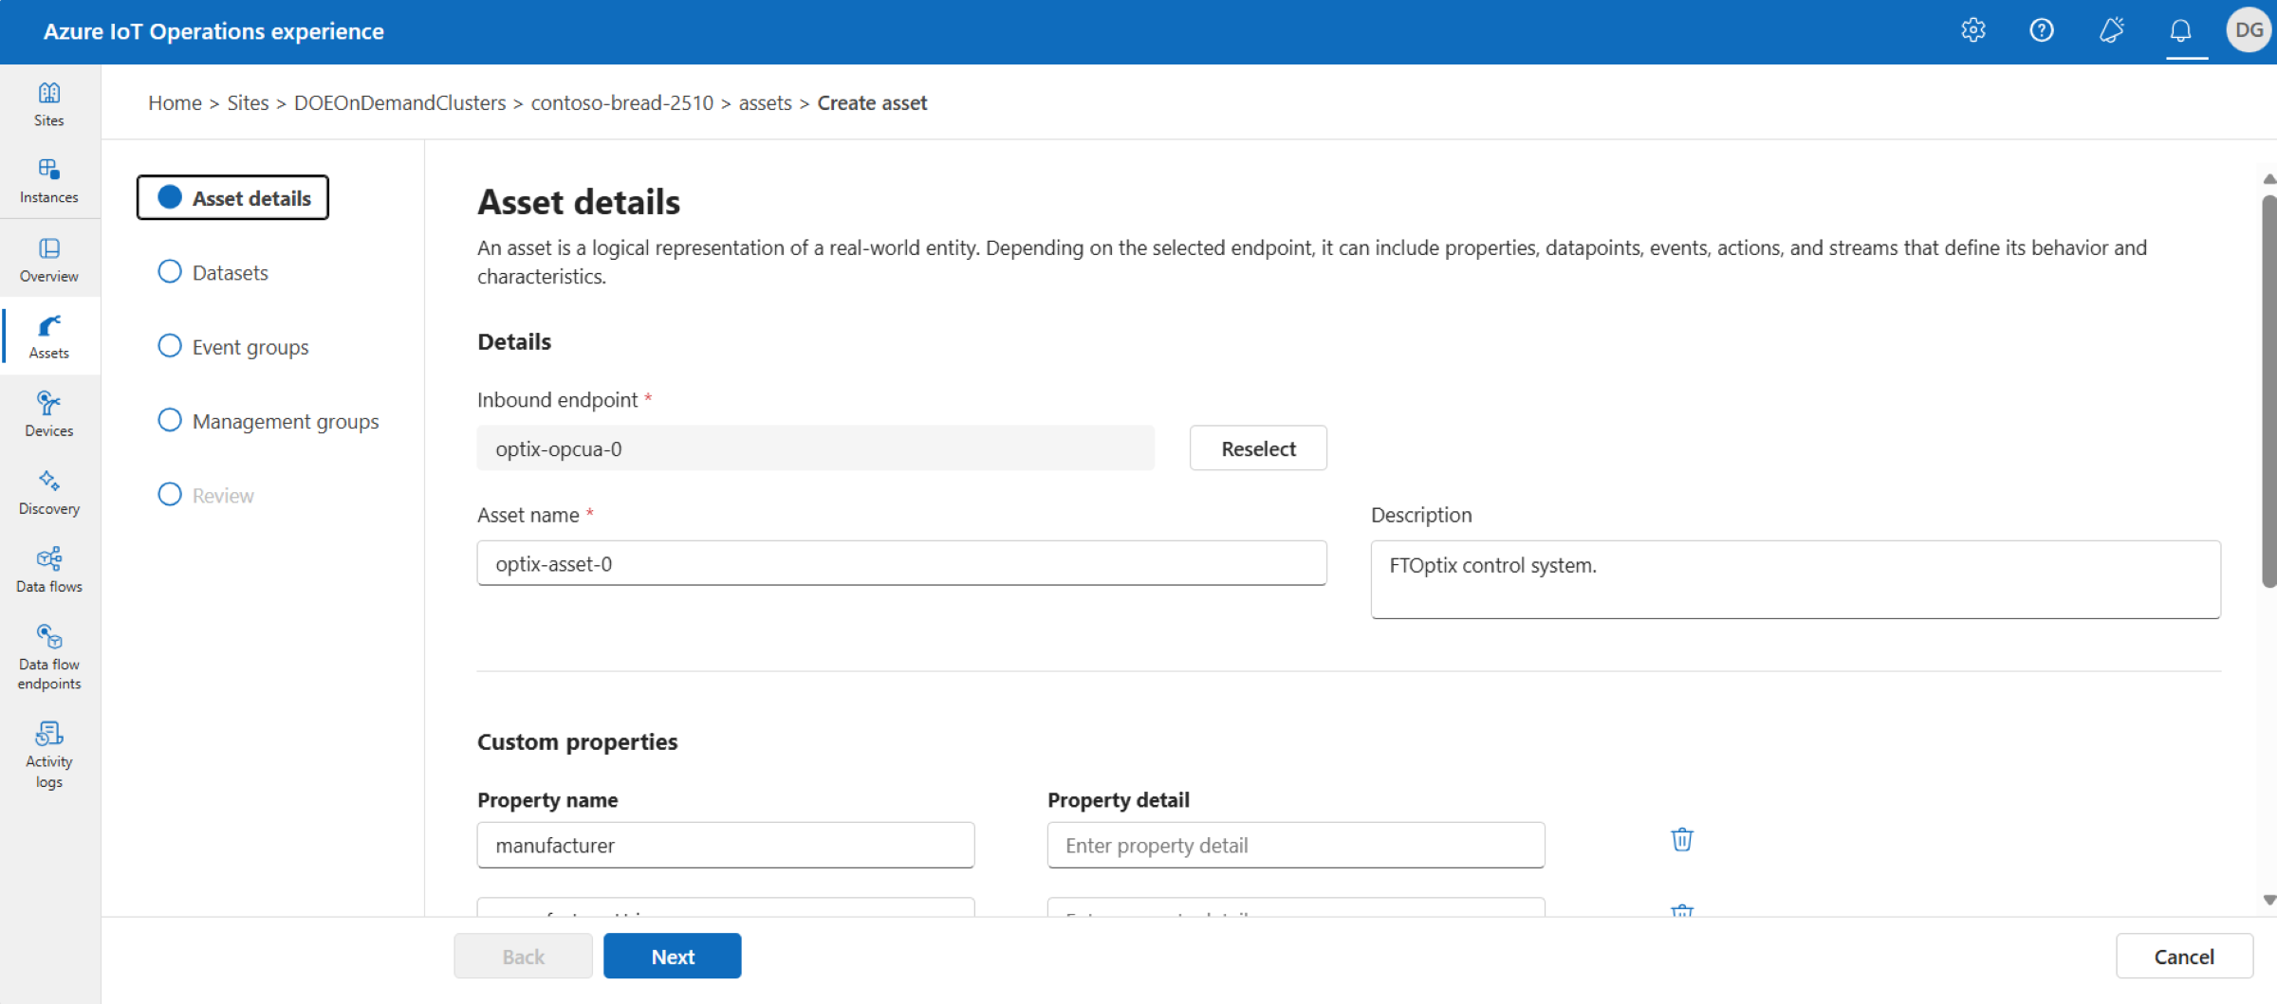Select the Datasets step
Viewport: 2277px width, 1004px height.
point(213,272)
